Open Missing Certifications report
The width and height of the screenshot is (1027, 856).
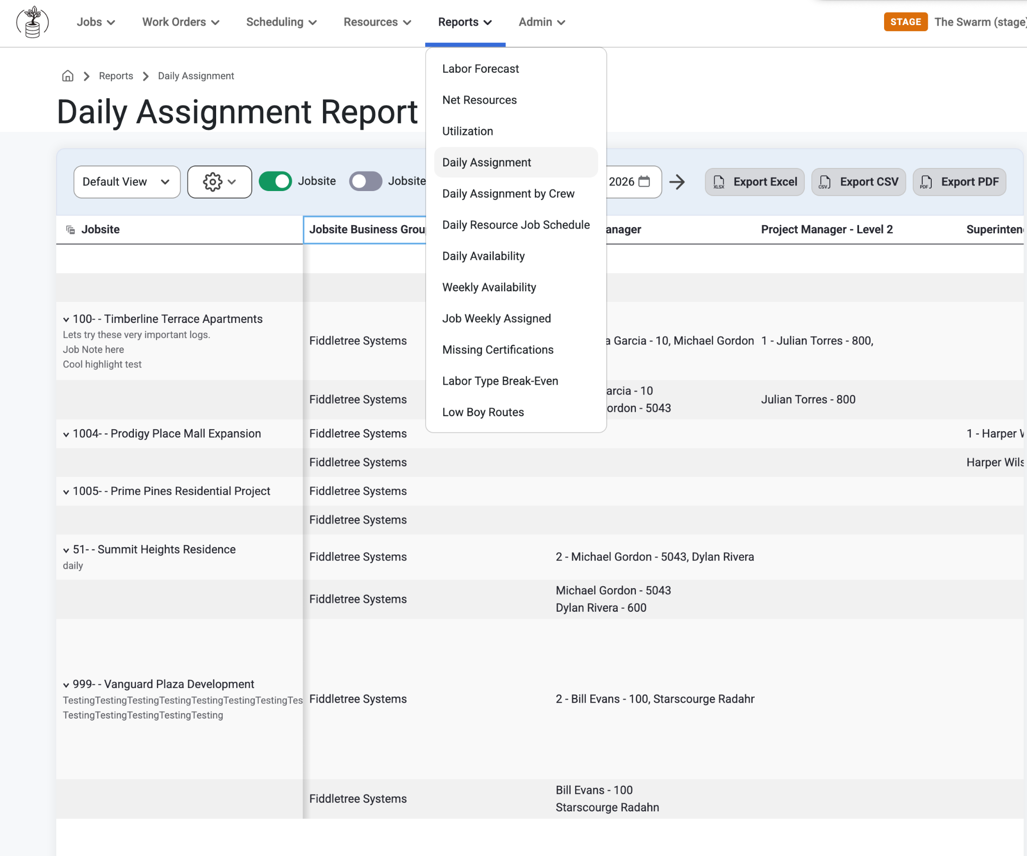(516, 350)
